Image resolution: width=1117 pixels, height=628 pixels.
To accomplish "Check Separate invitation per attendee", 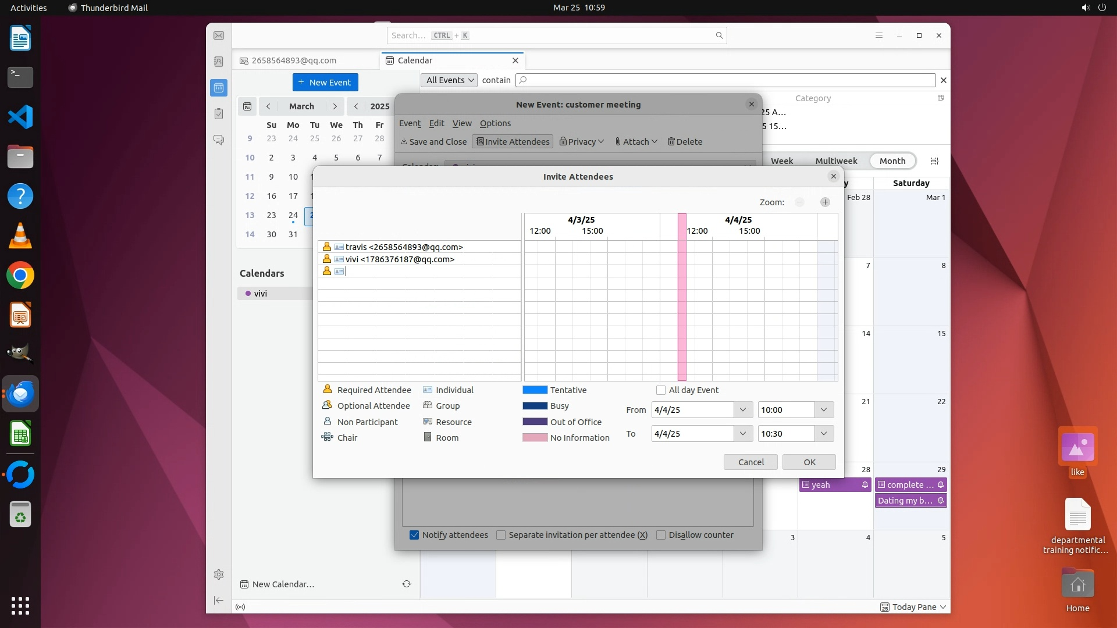I will (x=501, y=535).
